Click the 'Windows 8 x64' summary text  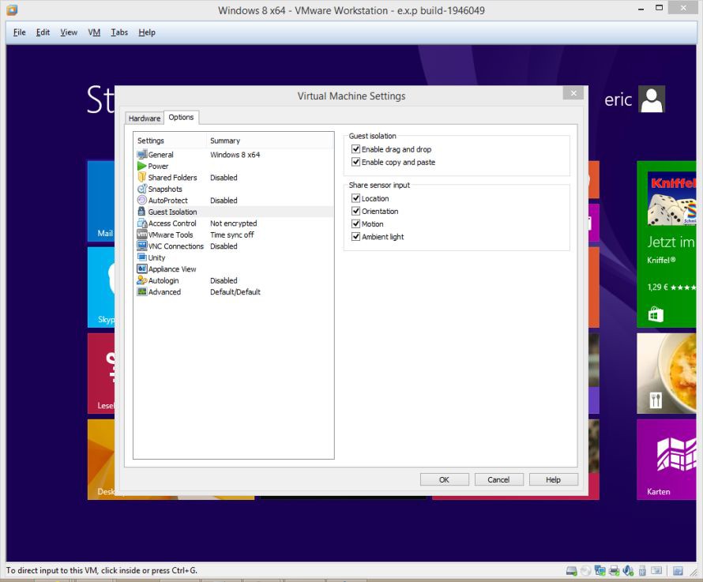tap(235, 155)
